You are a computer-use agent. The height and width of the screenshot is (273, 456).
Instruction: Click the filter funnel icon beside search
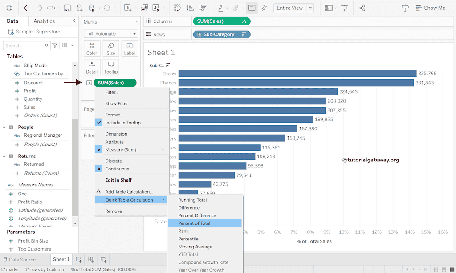coord(55,45)
